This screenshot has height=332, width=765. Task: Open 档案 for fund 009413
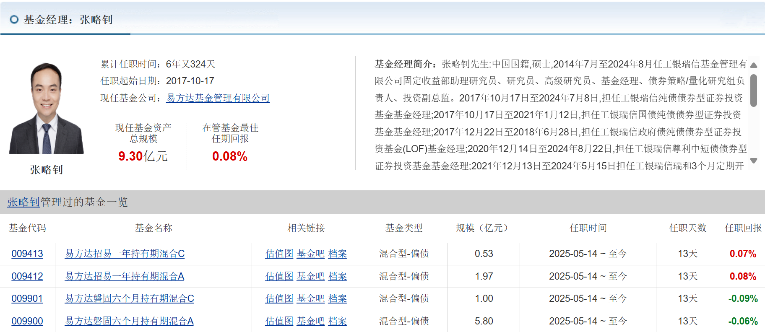point(338,254)
